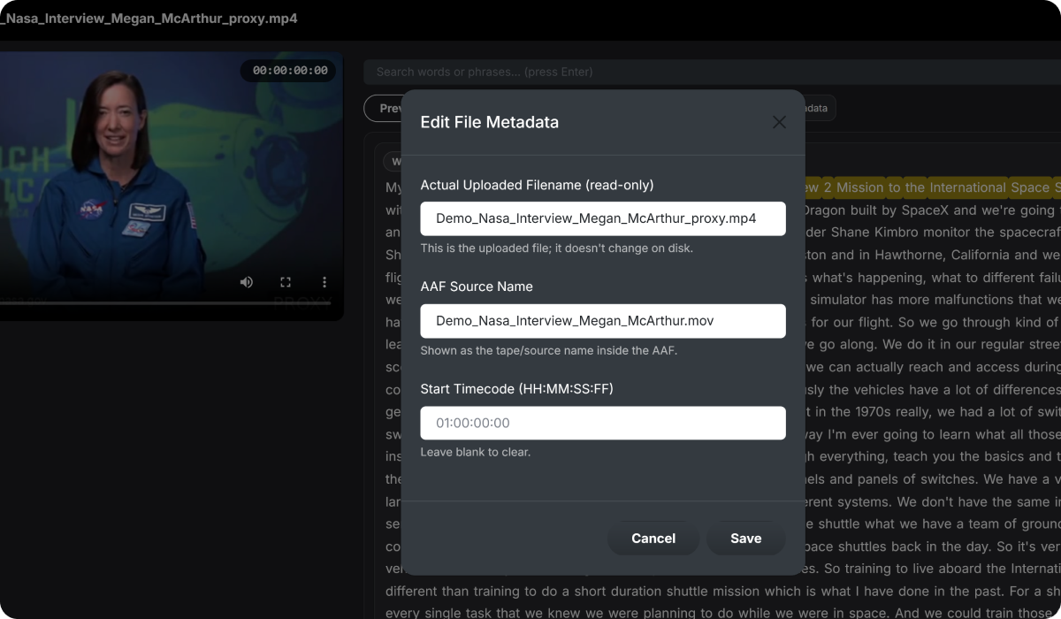
Task: Select the read-only uploaded filename field
Action: tap(603, 218)
